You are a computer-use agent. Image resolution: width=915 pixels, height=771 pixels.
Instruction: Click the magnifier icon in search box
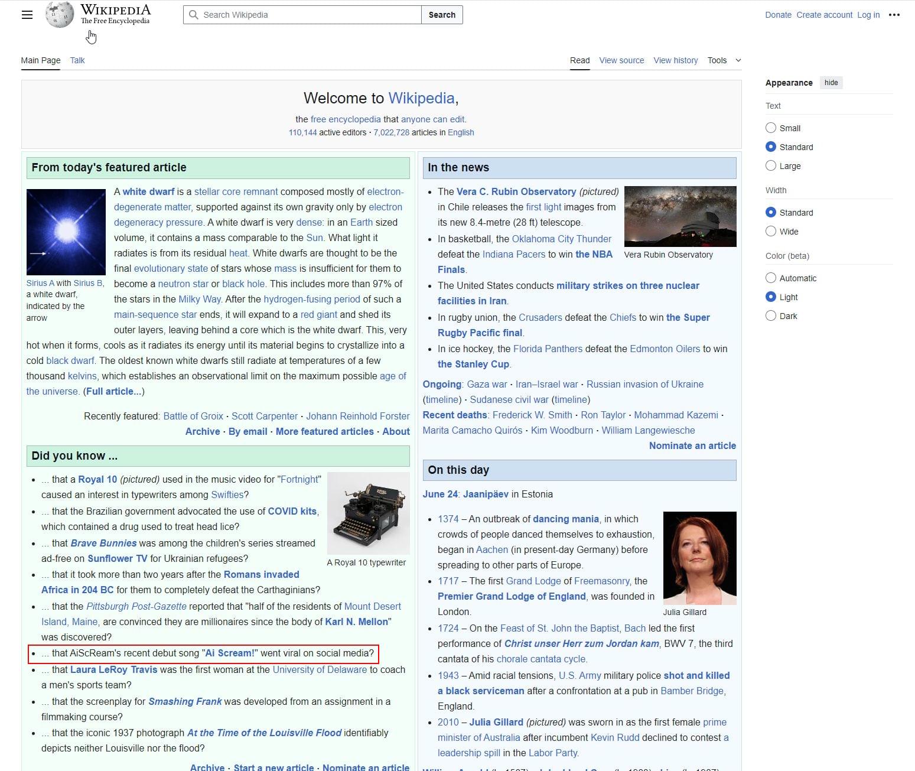coord(193,15)
